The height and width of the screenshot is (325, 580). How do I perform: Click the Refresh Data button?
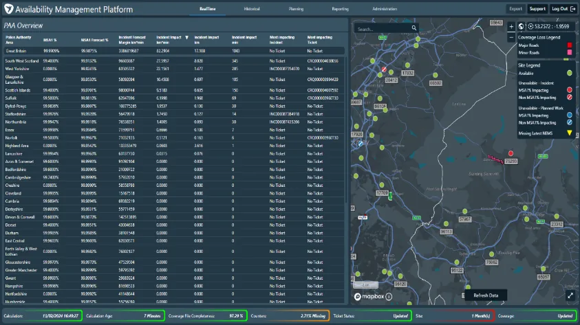tap(486, 295)
